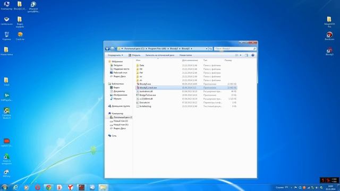This screenshot has width=340, height=191.
Task: Open the view options dropdown arrow
Action: (241, 55)
